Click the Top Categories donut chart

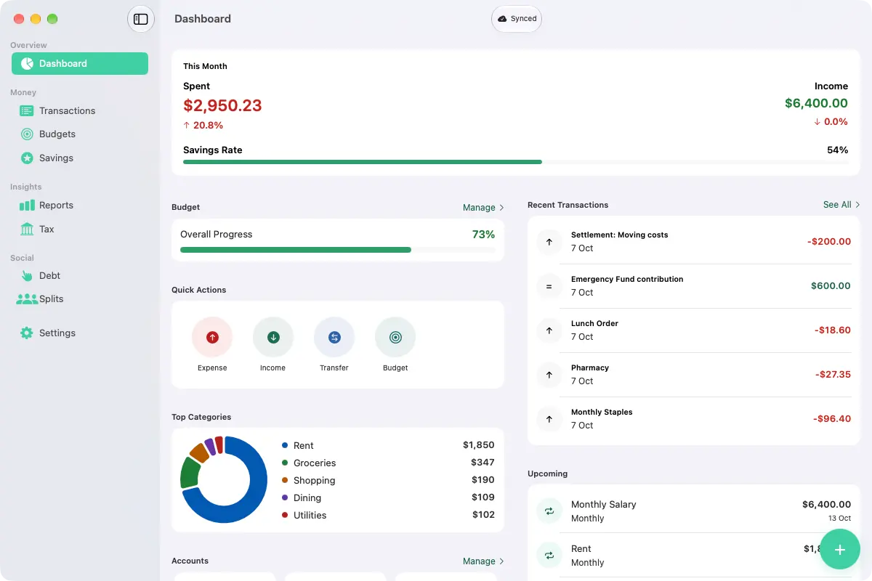[224, 479]
